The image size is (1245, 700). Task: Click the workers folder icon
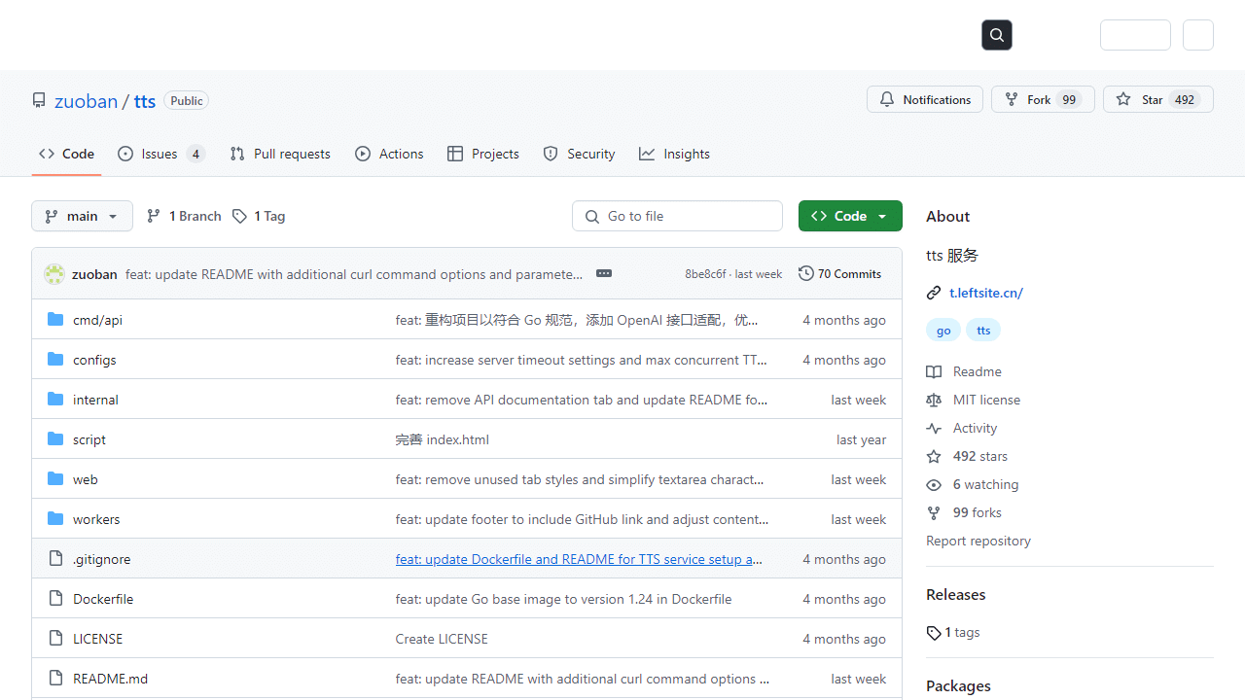[x=55, y=518]
